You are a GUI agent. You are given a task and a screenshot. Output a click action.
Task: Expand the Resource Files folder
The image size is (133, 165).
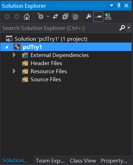14,71
